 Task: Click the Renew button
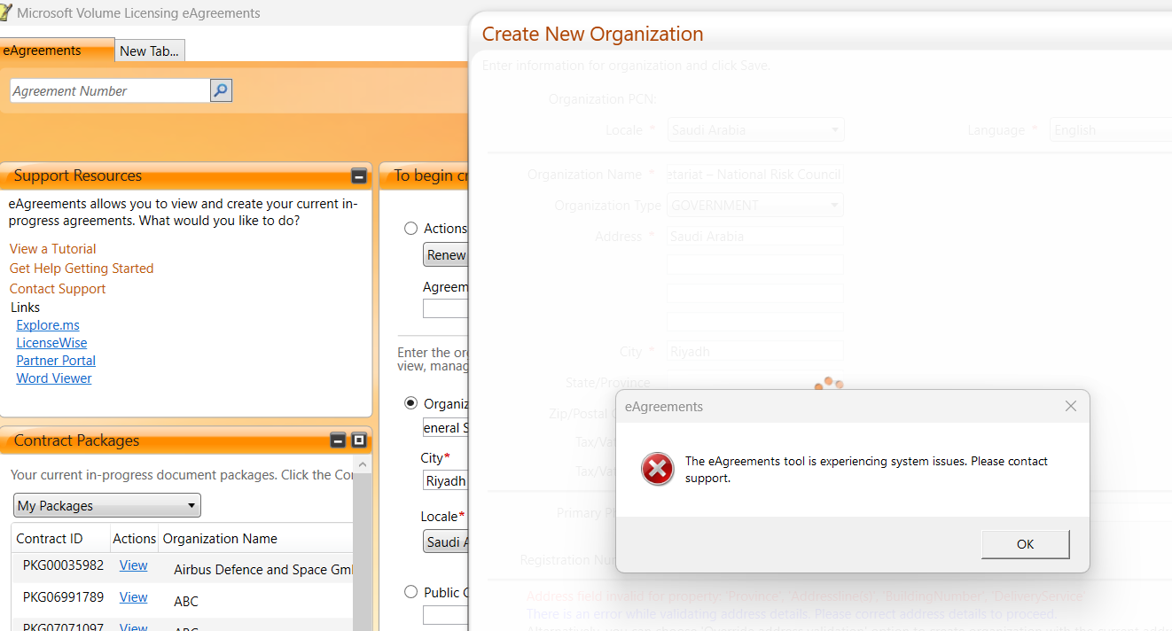click(446, 255)
